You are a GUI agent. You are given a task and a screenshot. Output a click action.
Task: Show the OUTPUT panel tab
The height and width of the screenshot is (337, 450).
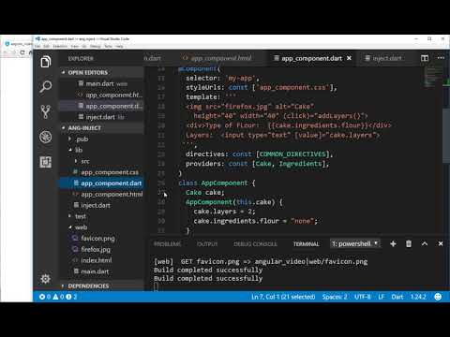[x=207, y=244]
